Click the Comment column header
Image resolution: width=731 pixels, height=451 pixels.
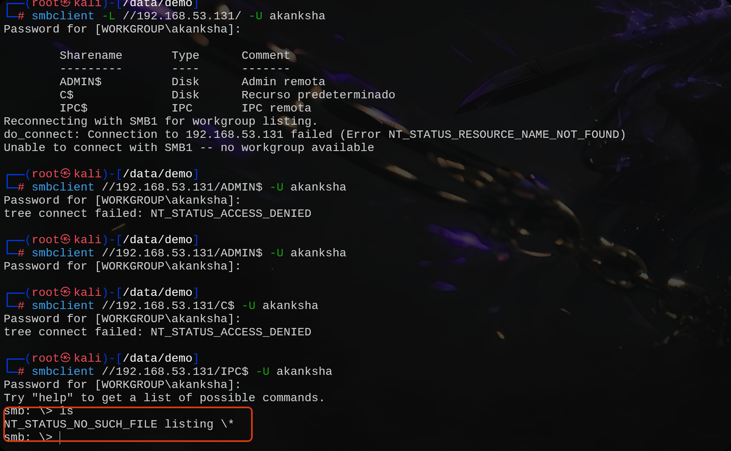[265, 55]
